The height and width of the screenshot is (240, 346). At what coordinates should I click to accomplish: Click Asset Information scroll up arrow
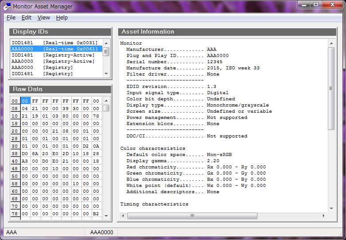(331, 43)
